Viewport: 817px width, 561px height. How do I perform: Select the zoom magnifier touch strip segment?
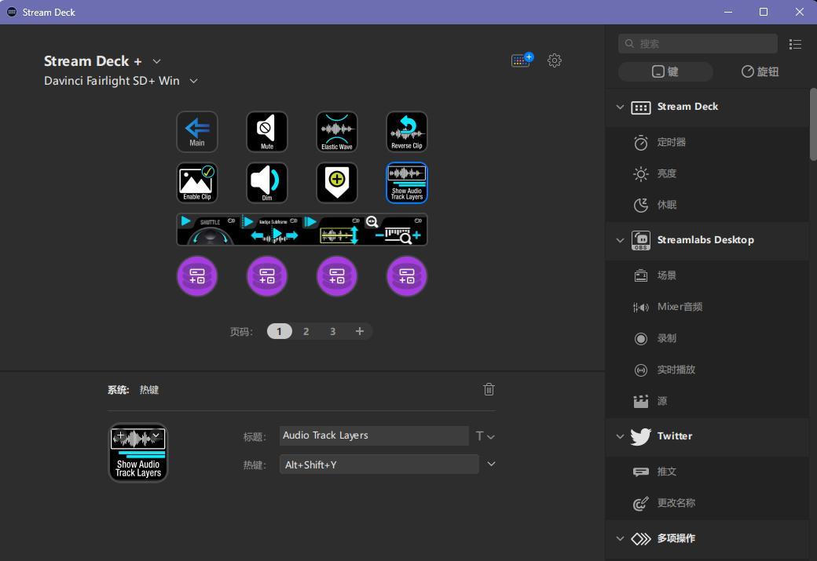(x=396, y=229)
